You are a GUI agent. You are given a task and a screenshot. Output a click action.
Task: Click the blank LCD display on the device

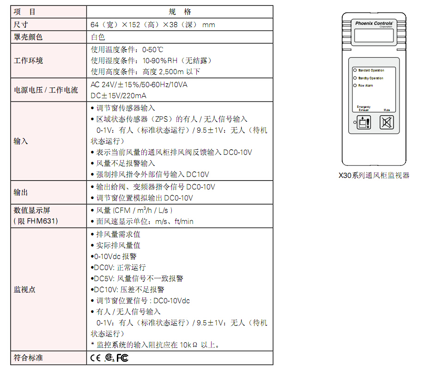point(375,36)
